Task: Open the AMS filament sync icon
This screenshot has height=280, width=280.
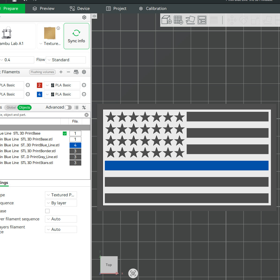Action: tap(76, 72)
